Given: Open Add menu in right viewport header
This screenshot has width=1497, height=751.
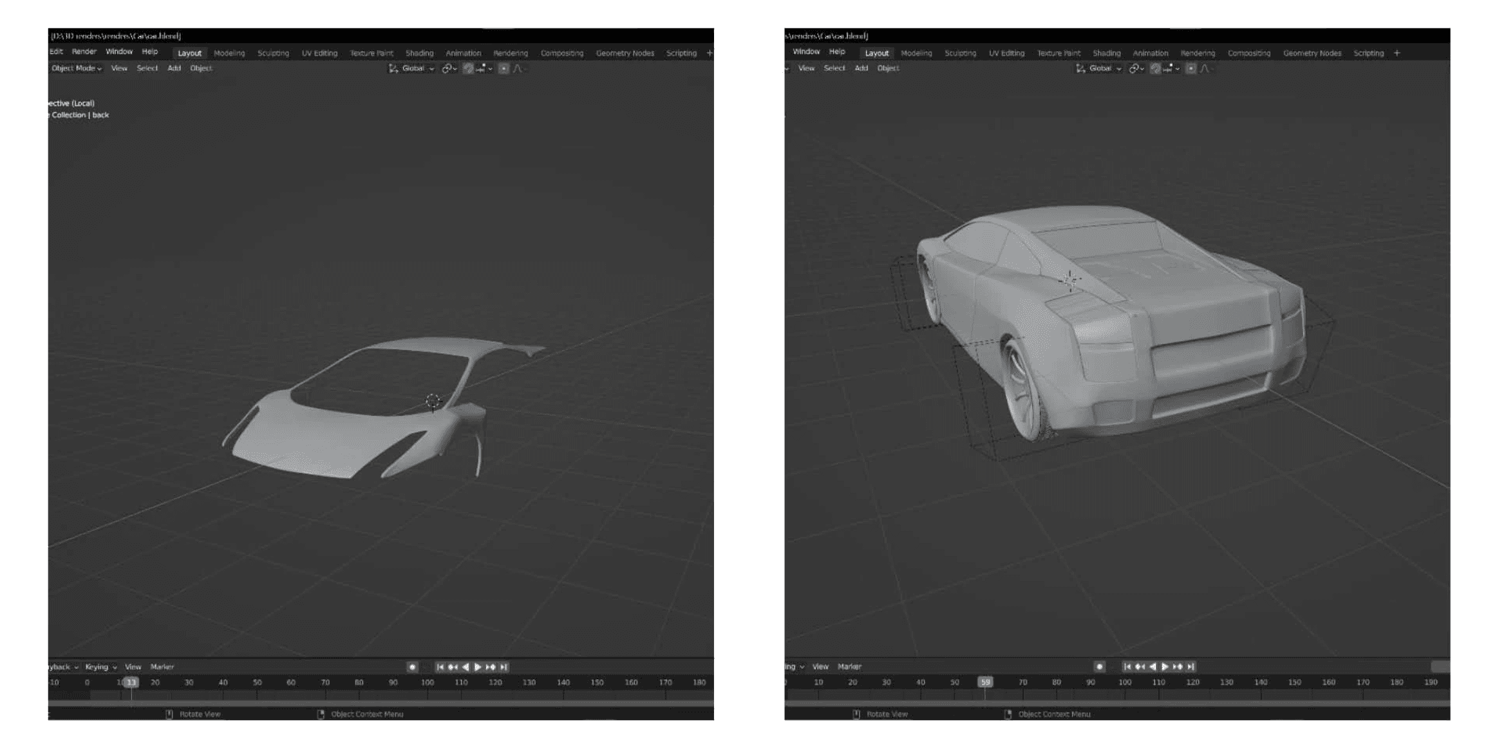Looking at the screenshot, I should (x=861, y=68).
